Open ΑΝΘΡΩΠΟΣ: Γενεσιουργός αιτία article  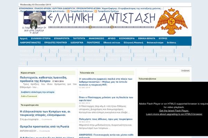pos(106,136)
